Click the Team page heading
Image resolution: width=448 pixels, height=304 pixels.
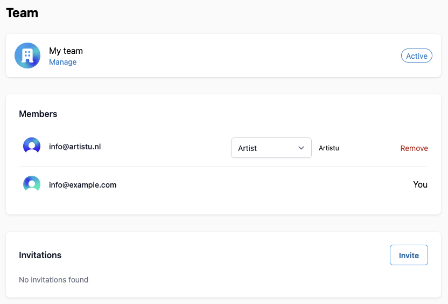tap(22, 13)
